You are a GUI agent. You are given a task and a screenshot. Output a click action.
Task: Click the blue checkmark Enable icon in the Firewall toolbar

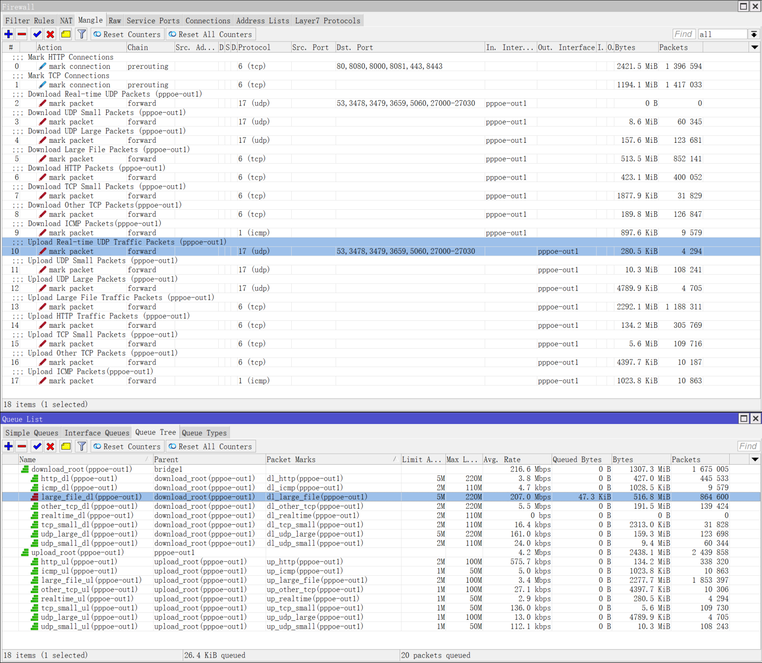coord(37,34)
